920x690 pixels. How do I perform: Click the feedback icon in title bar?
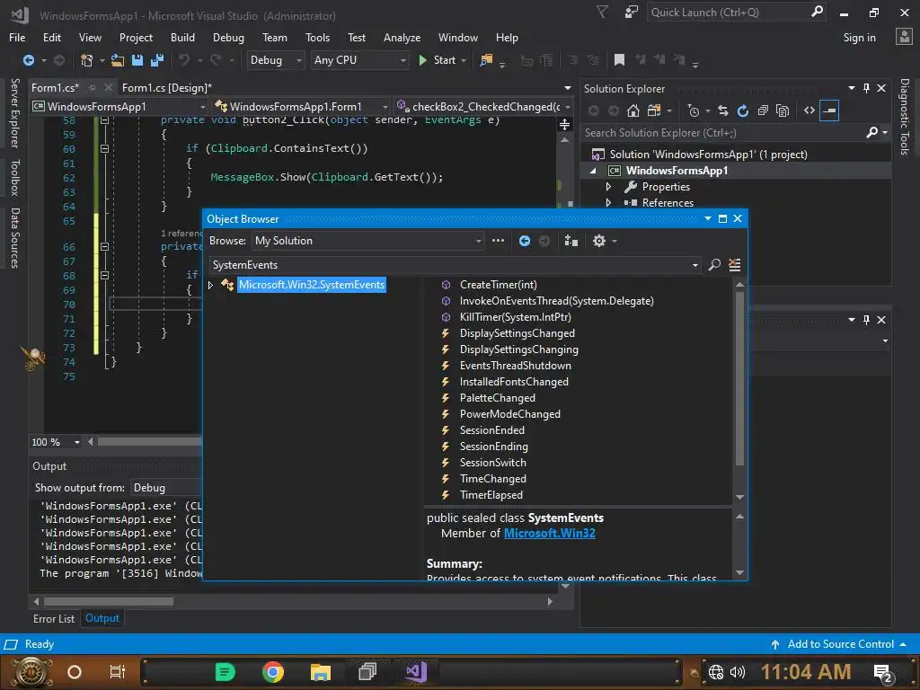632,12
